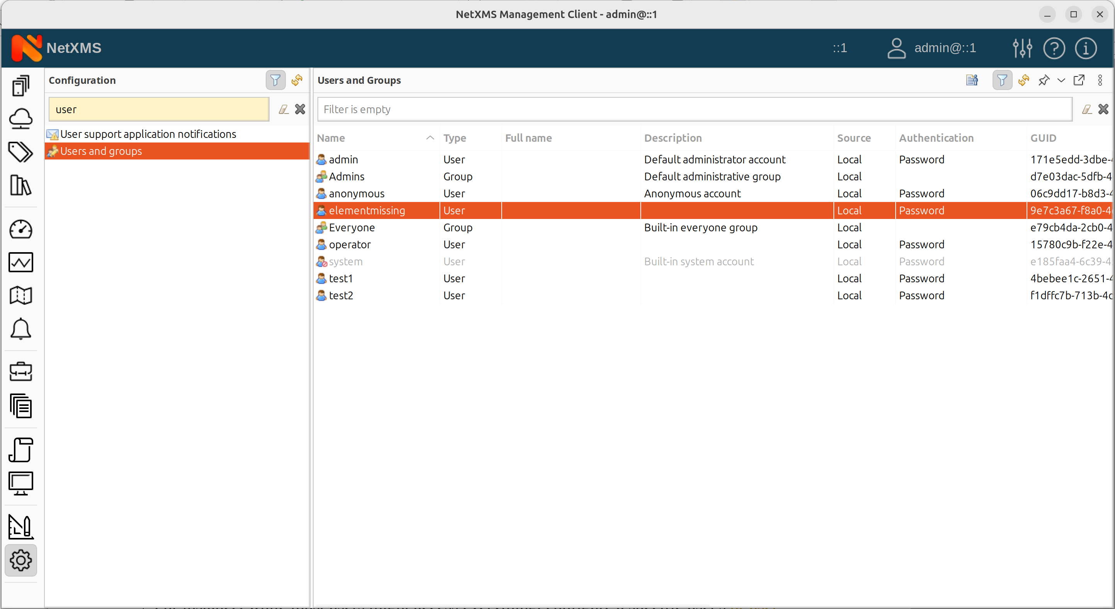1115x609 pixels.
Task: Click the help icon in top toolbar
Action: (x=1054, y=48)
